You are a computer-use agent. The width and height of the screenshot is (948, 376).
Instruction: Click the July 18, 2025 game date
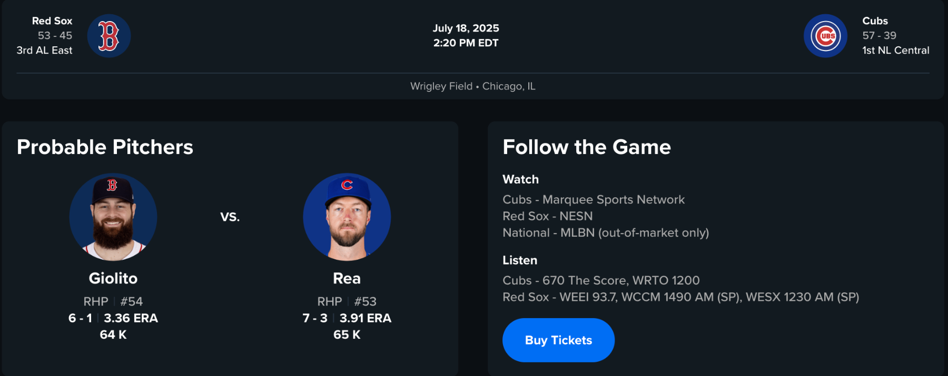[x=466, y=28]
